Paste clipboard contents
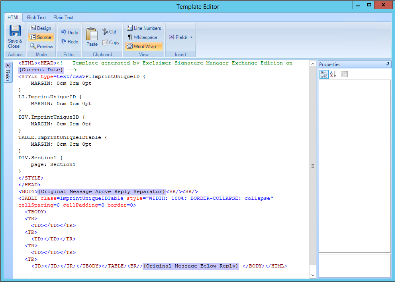396x283 pixels. [x=92, y=37]
